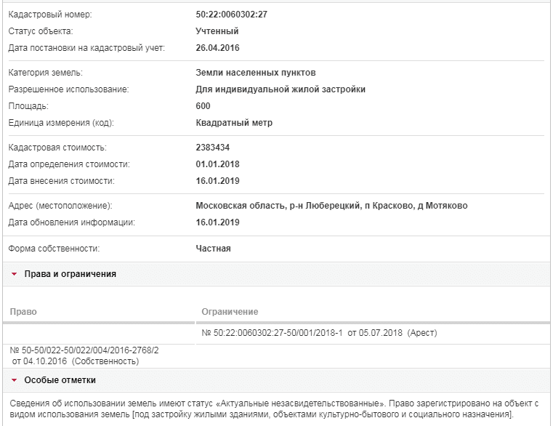
Task: Click permitted use Для индивидуальной жилой застройки
Action: pos(280,89)
